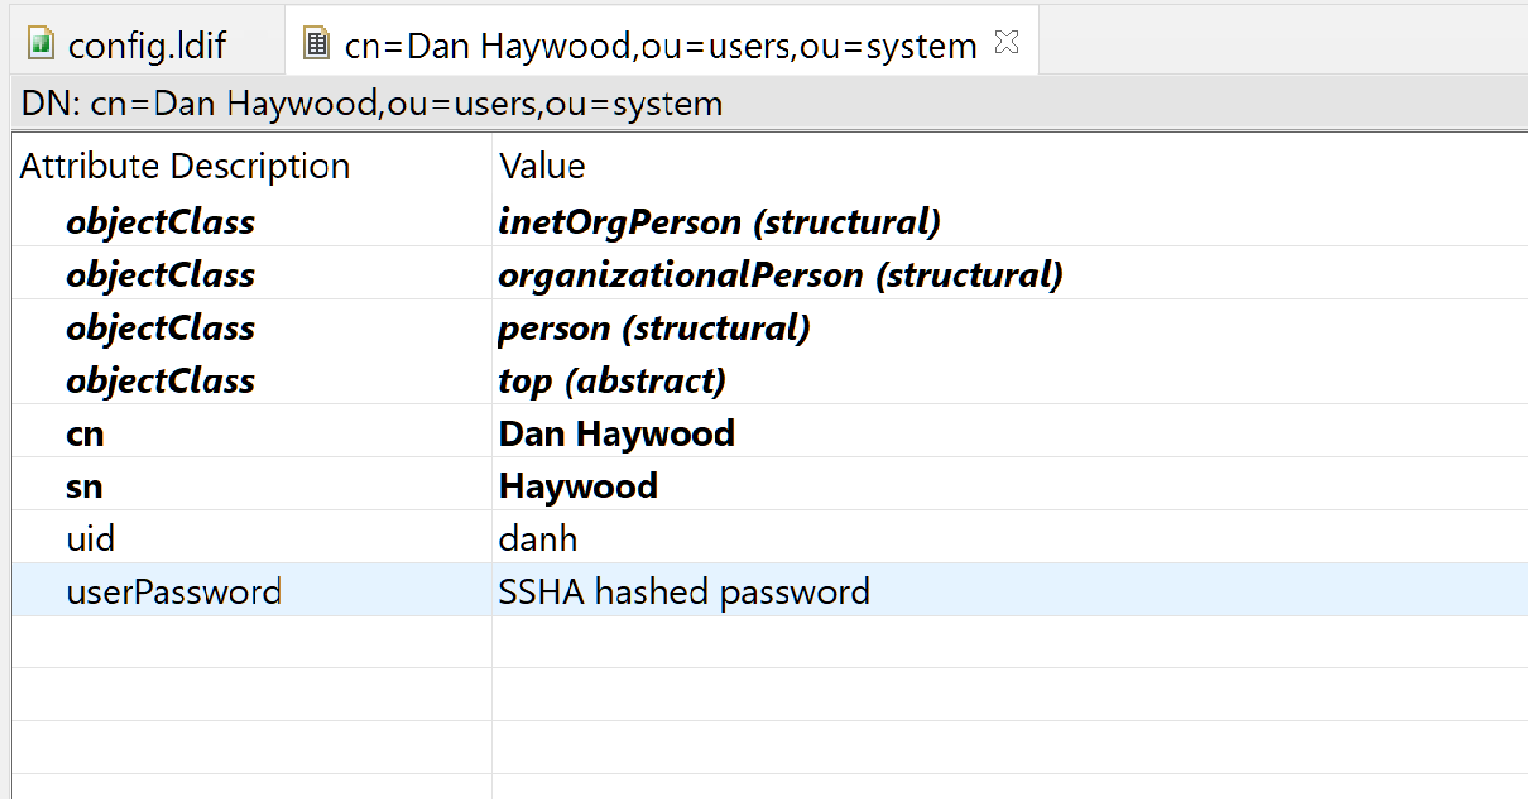
Task: Click the Value column header
Action: point(542,166)
